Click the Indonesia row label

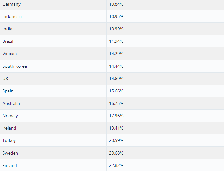[12, 17]
